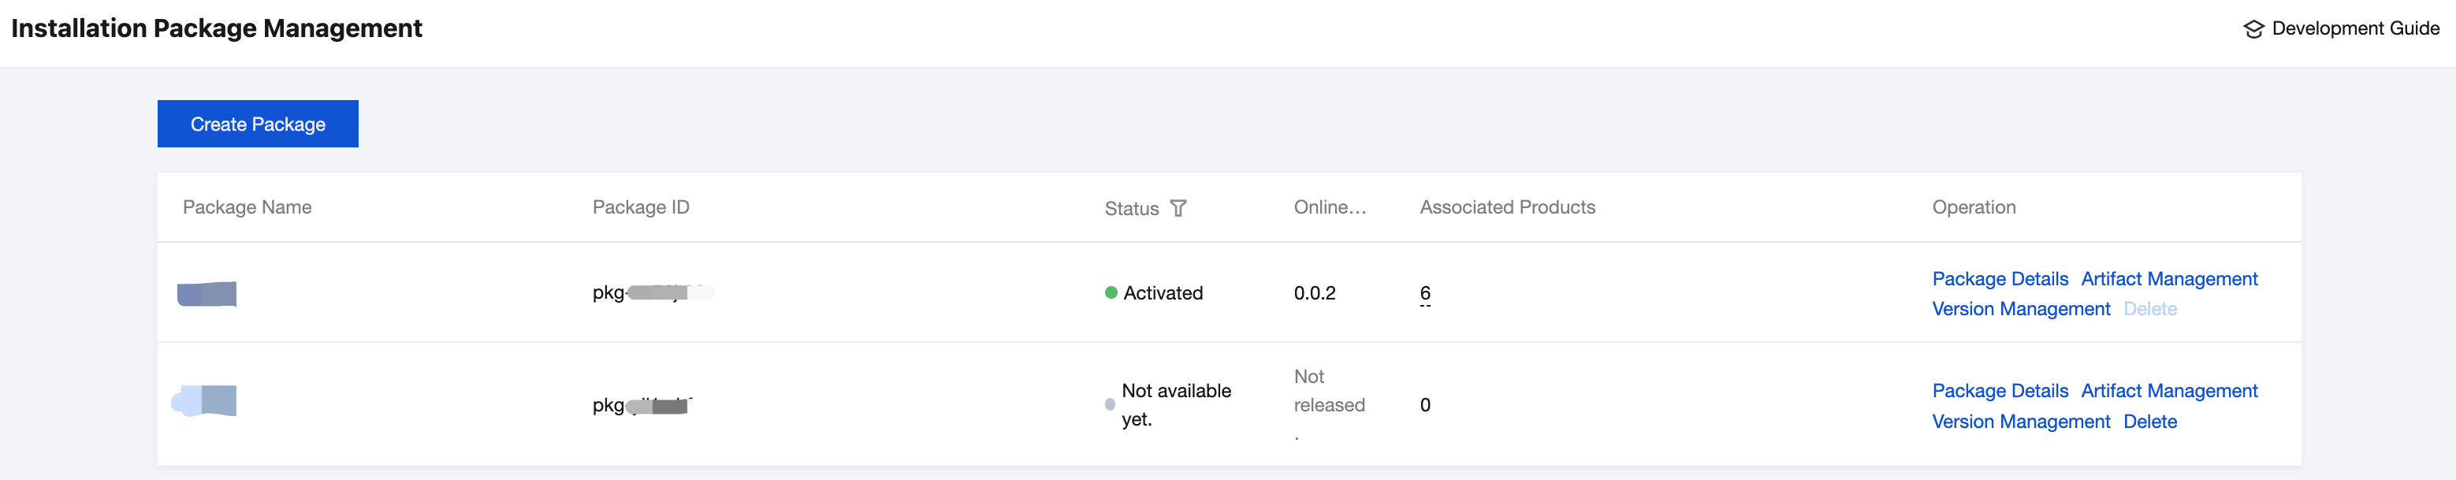This screenshot has width=2456, height=480.
Task: Select the unreleased package's blurred name
Action: click(x=204, y=401)
